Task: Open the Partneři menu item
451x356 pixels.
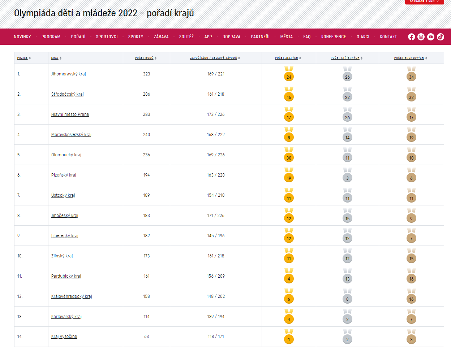Action: pyautogui.click(x=260, y=37)
